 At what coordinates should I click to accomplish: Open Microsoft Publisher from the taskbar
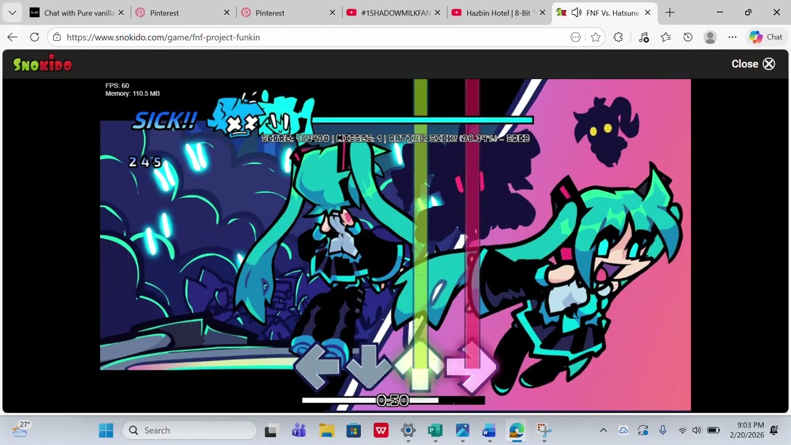point(435,430)
